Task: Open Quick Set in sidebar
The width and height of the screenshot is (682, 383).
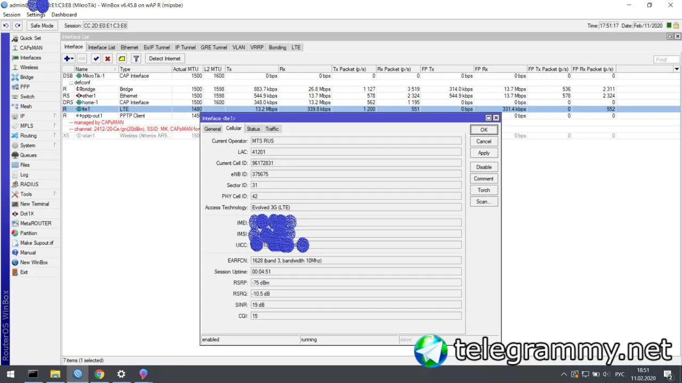Action: 30,38
